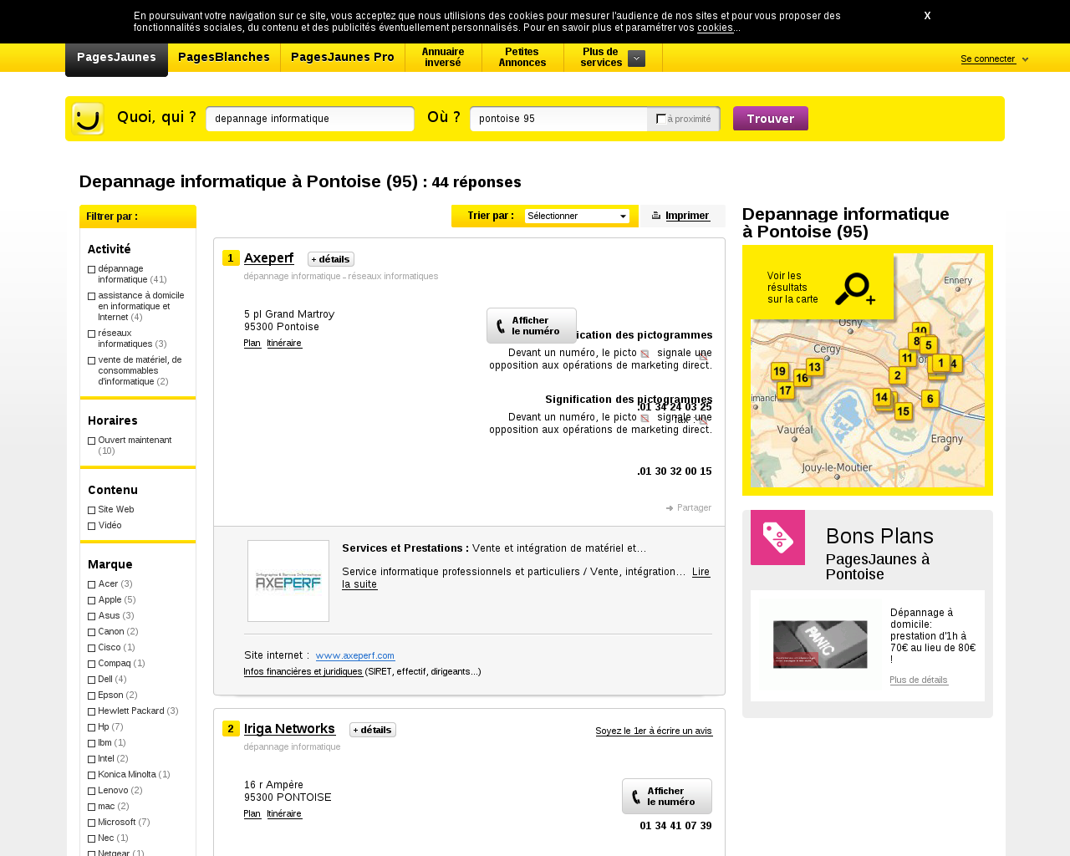This screenshot has height=856, width=1070.
Task: Click map marker number 1
Action: point(941,363)
